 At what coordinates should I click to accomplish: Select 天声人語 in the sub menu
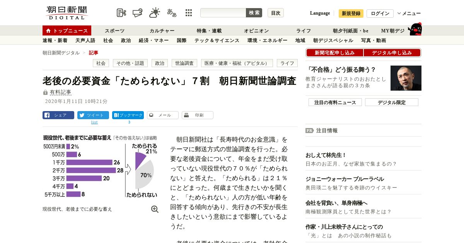pos(85,40)
